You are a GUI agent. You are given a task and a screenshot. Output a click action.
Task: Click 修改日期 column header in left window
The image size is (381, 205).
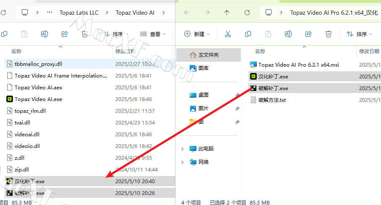tap(125, 51)
